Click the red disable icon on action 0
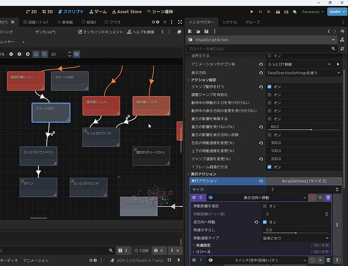 pos(312,197)
